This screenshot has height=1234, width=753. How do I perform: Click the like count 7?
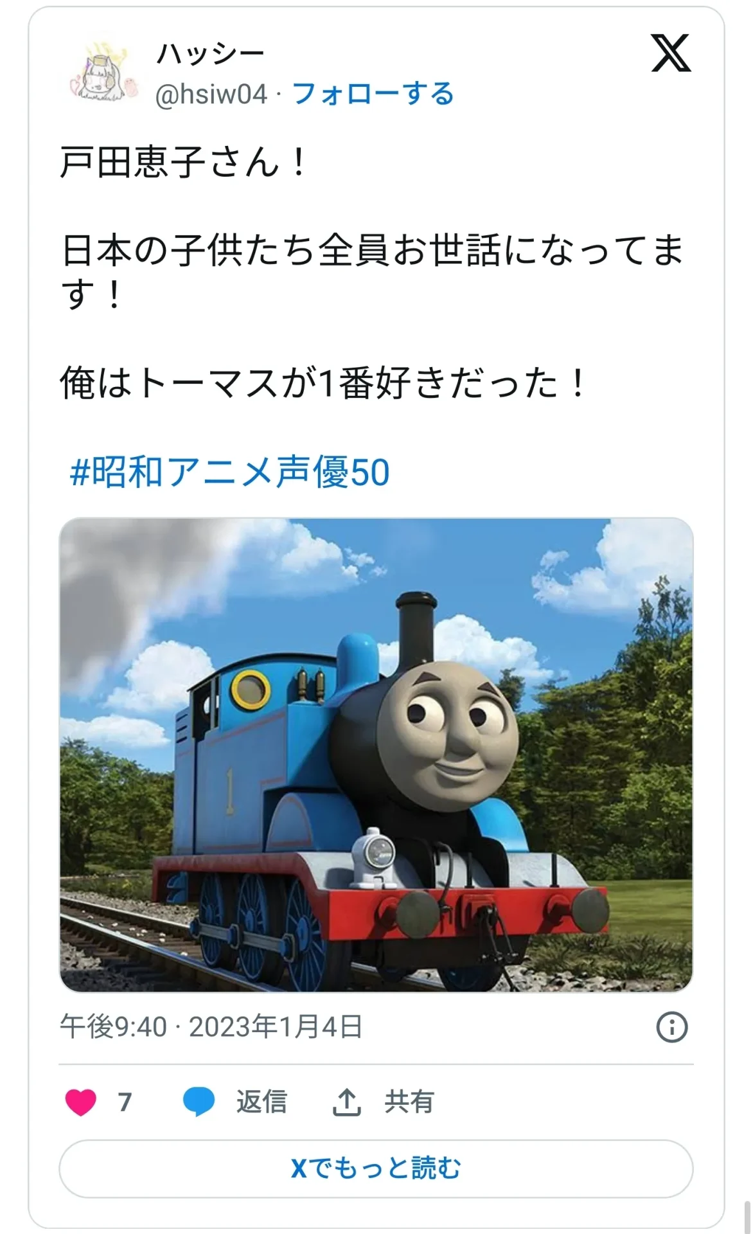[125, 1102]
